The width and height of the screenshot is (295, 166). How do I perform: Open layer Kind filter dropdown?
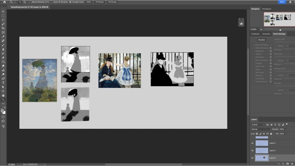click(258, 125)
